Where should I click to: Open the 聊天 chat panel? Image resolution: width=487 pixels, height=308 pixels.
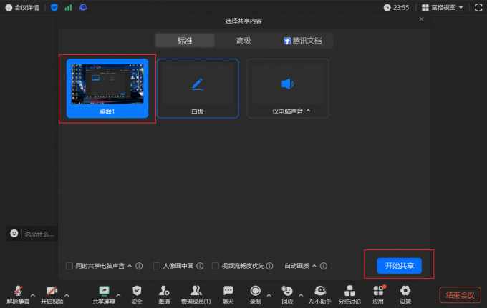(x=228, y=294)
